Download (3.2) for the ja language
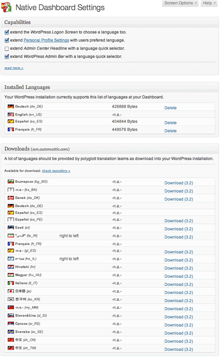221x362 pixels. point(179,293)
